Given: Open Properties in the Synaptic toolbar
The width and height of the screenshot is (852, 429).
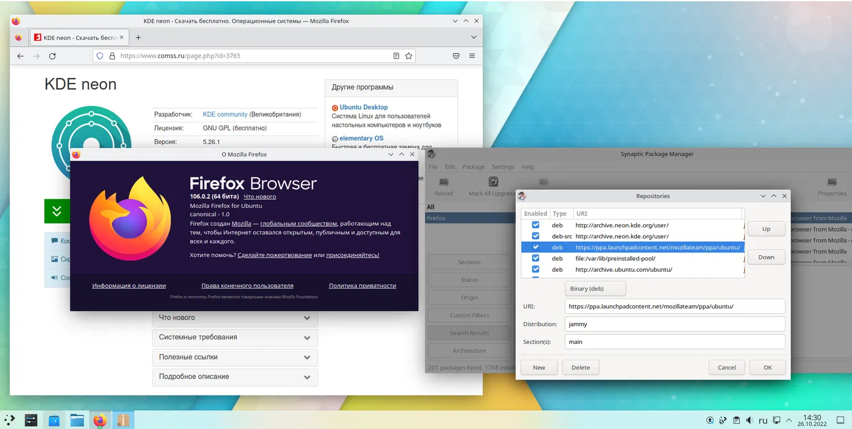Looking at the screenshot, I should 832,186.
